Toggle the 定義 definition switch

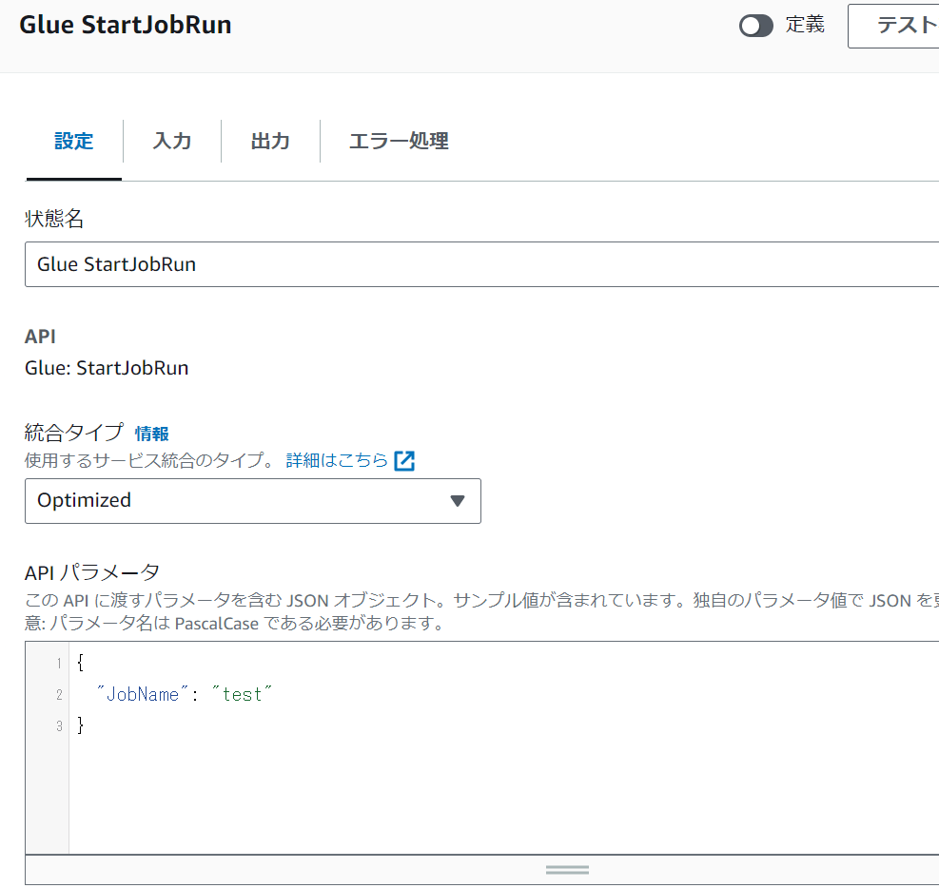pos(755,26)
